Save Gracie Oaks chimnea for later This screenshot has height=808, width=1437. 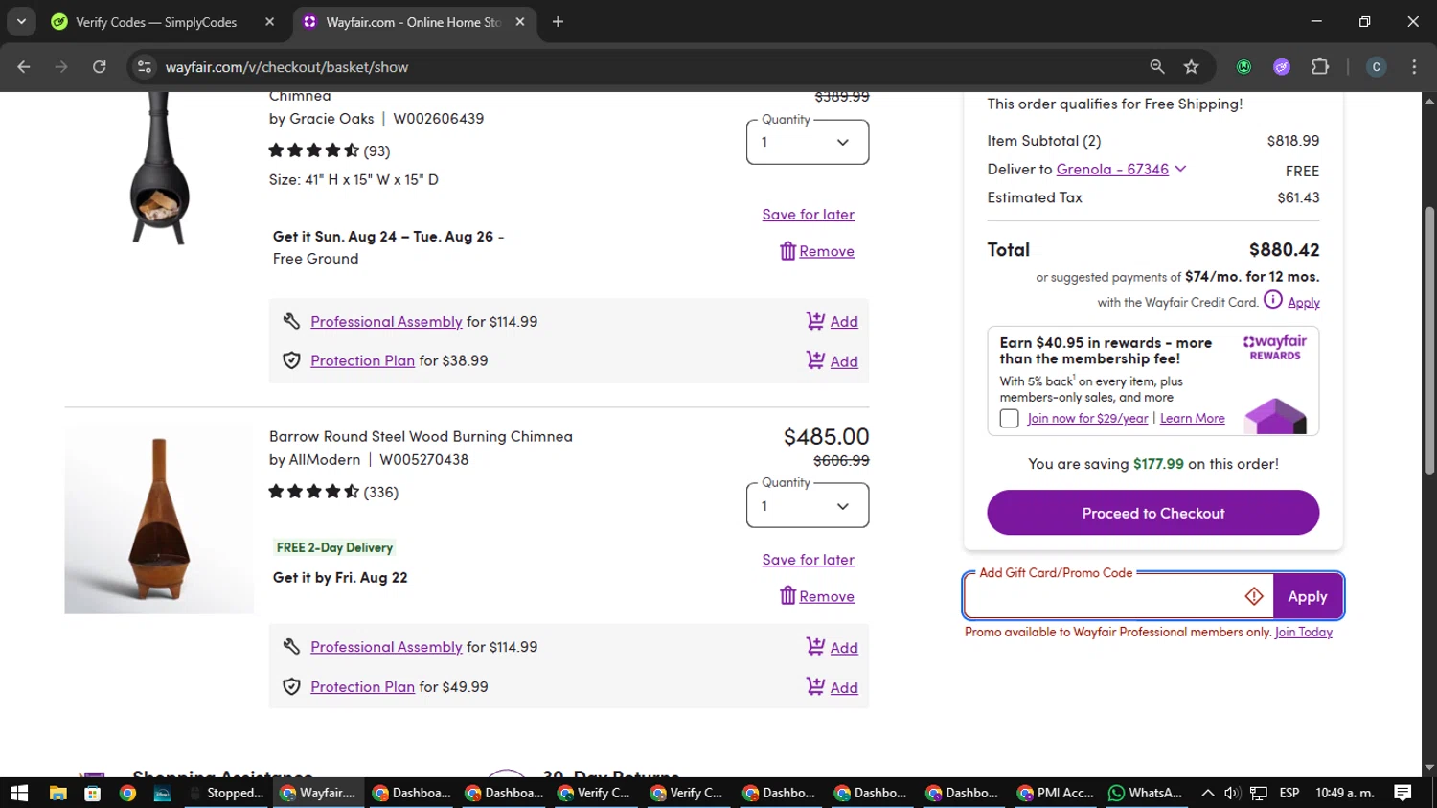(808, 215)
